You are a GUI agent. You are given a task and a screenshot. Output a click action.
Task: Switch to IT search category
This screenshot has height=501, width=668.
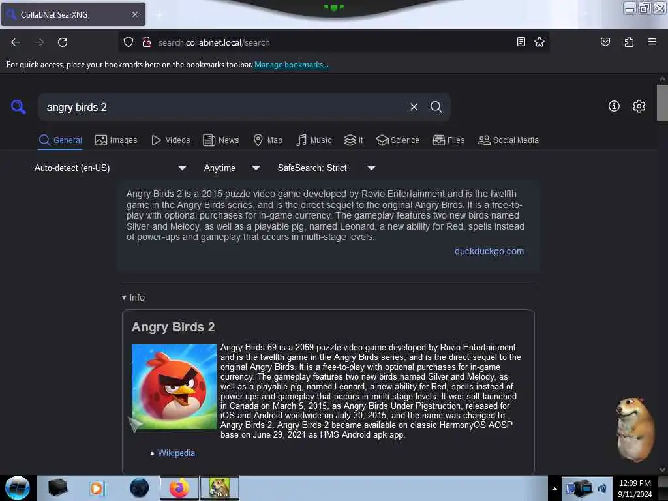354,140
